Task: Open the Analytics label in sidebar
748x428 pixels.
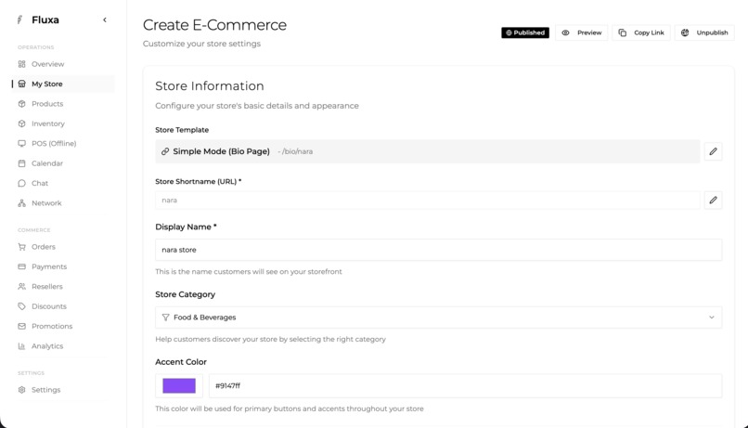Action: tap(47, 346)
